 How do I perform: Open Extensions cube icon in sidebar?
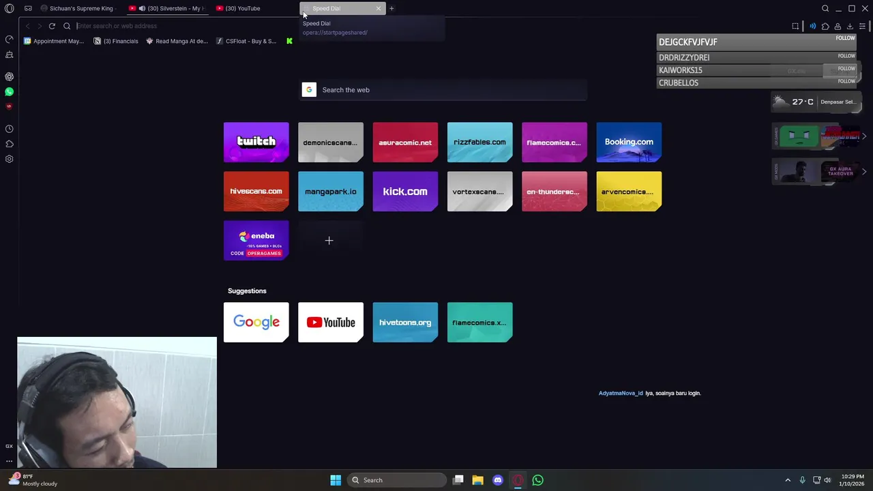[x=9, y=144]
